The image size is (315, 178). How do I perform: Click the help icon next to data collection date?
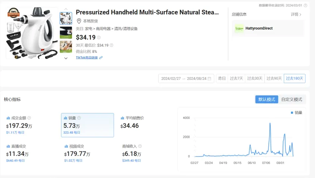tap(305, 6)
